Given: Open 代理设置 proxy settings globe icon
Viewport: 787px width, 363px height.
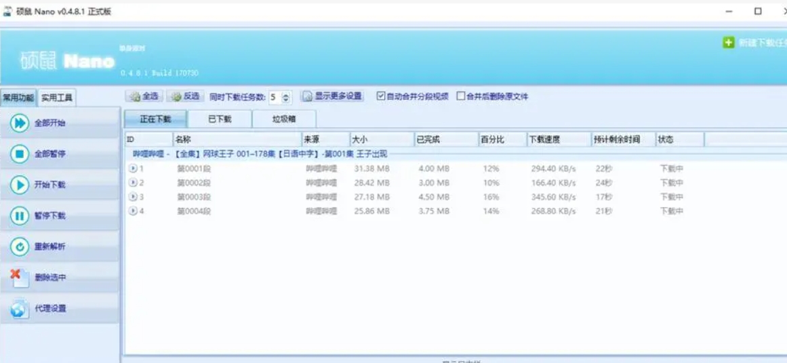Looking at the screenshot, I should (19, 308).
